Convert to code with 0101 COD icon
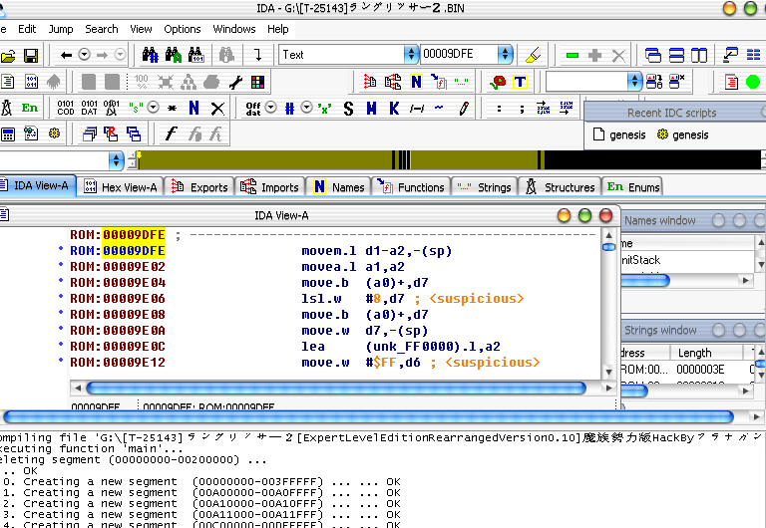This screenshot has height=528, width=766. (x=66, y=108)
